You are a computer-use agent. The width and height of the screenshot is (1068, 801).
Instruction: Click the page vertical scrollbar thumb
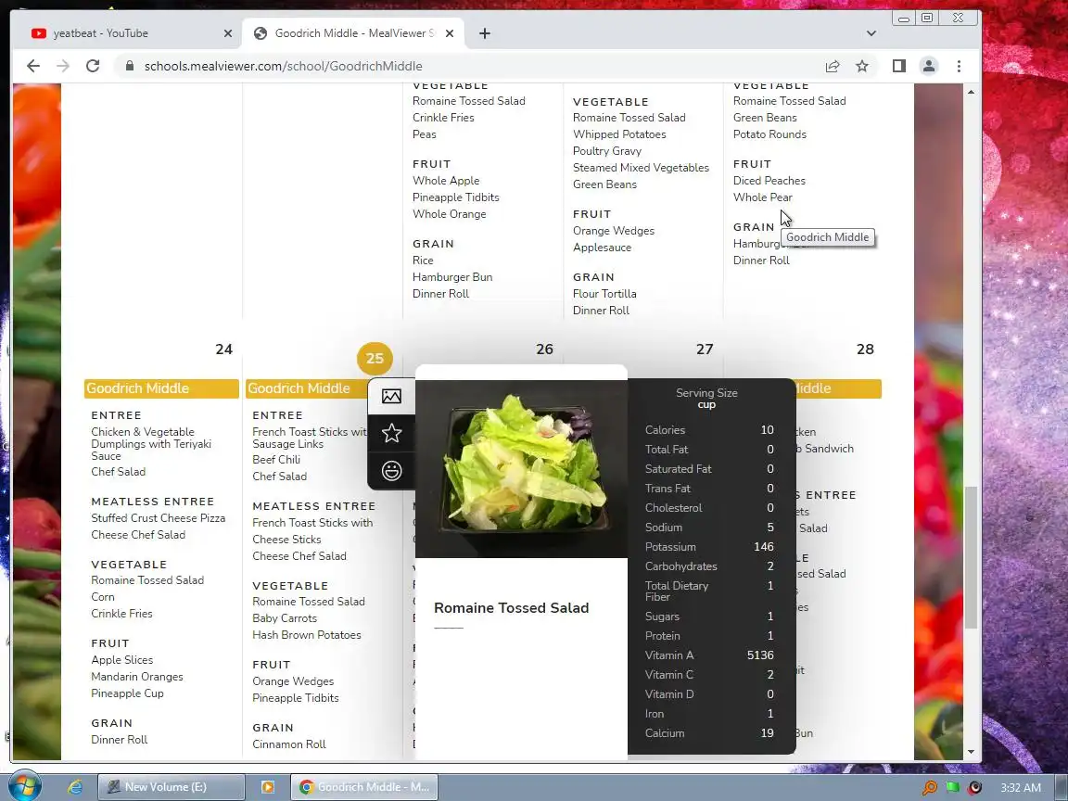[971, 557]
